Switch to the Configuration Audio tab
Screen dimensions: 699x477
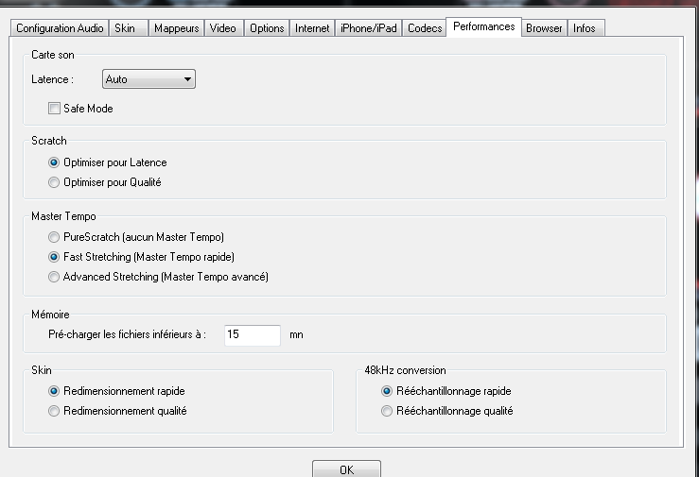coord(60,28)
